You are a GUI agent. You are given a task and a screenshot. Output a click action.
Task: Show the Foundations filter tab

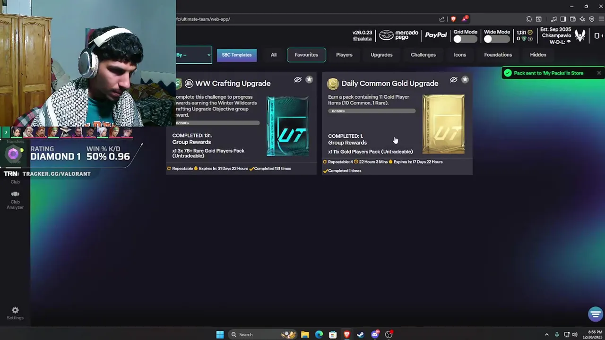(x=498, y=55)
